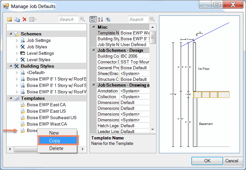Toggle the Categorized view button
246x170 pixels.
[93, 19]
